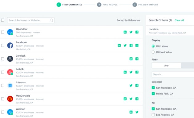Select the Facebook row checkbox
The height and width of the screenshot is (118, 194).
pyautogui.click(x=3, y=46)
